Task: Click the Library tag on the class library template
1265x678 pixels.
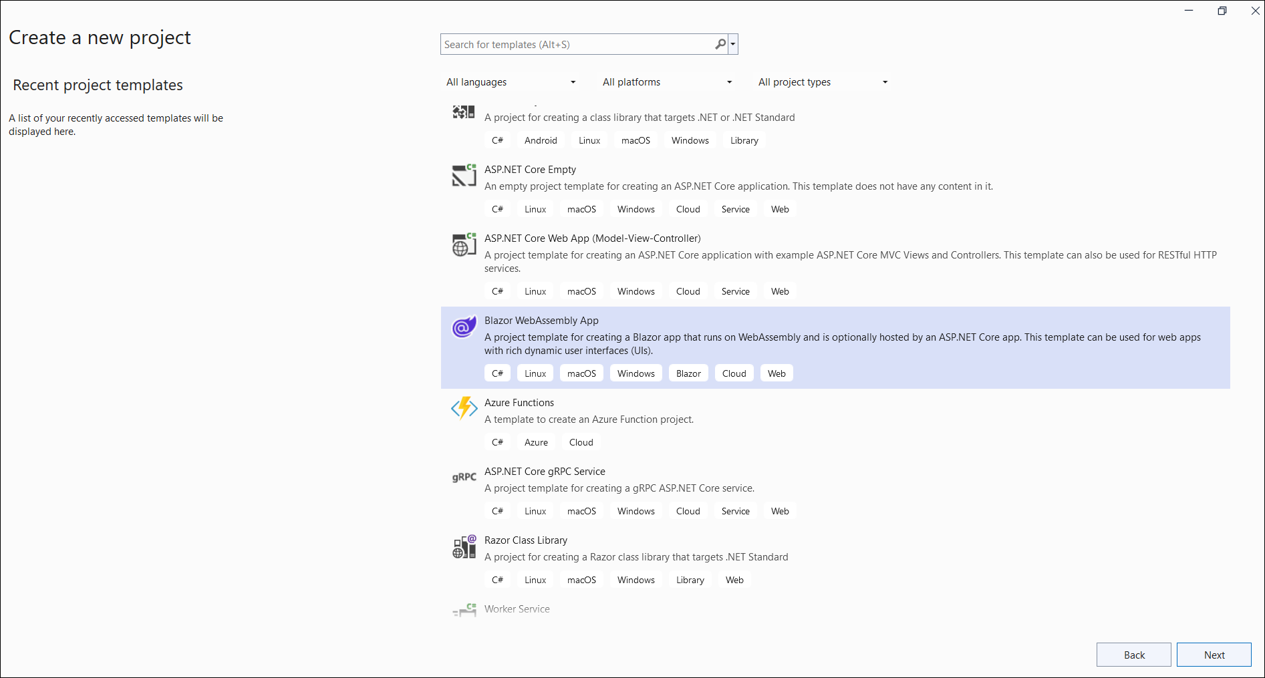Action: [744, 140]
